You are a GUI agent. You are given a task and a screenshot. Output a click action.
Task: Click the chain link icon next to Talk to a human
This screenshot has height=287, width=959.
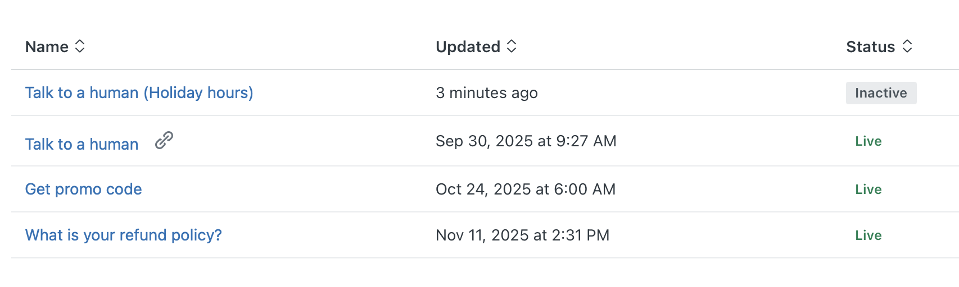pos(164,140)
